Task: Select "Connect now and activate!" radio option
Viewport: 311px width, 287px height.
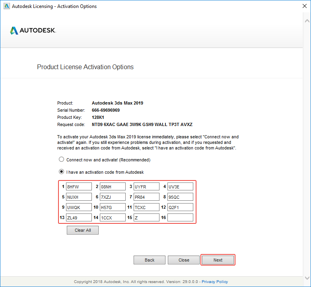Action: pos(62,159)
